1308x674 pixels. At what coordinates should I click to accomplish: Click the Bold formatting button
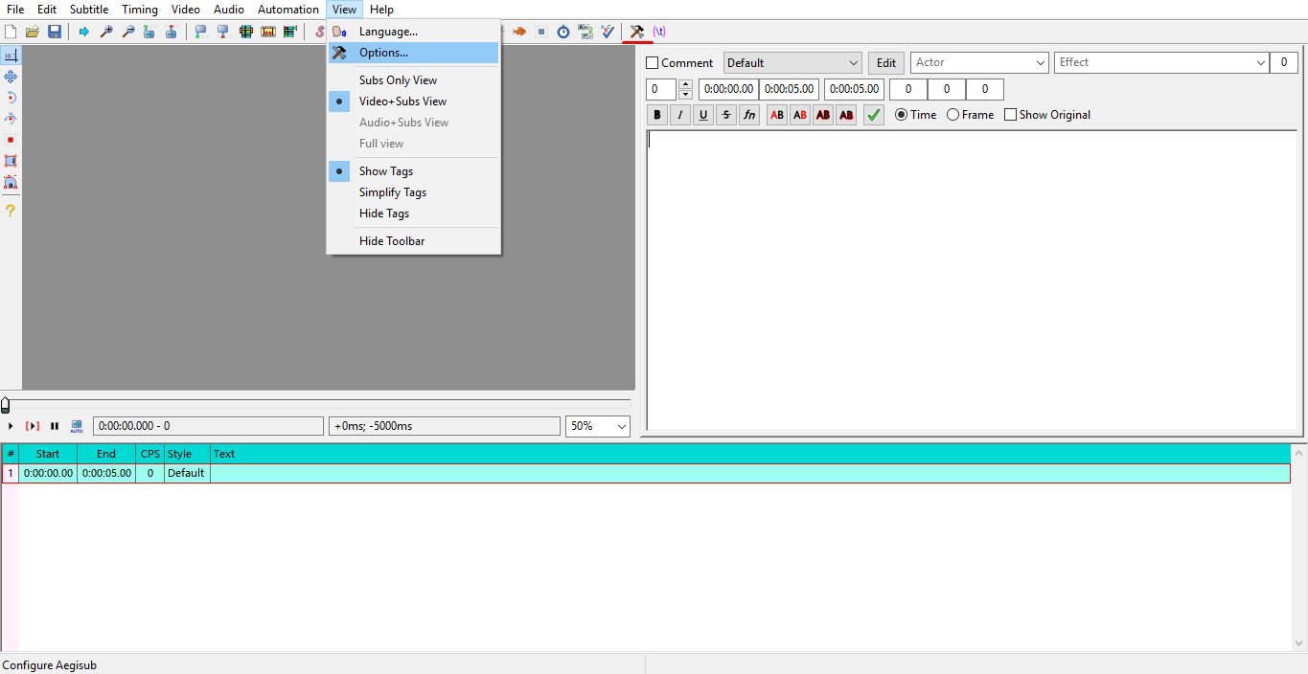point(656,115)
